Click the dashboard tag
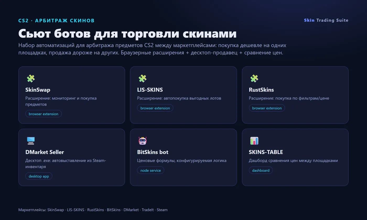The width and height of the screenshot is (367, 220). pos(261,170)
